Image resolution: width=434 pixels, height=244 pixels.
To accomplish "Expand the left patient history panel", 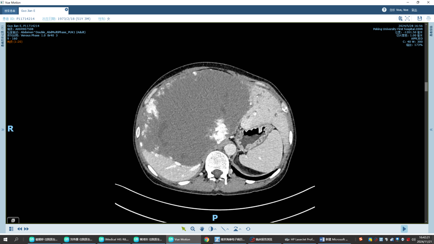I will 3,130.
